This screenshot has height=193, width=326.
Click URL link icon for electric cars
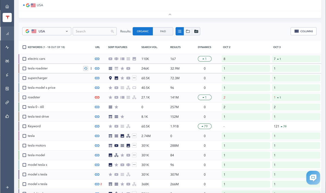(x=97, y=59)
